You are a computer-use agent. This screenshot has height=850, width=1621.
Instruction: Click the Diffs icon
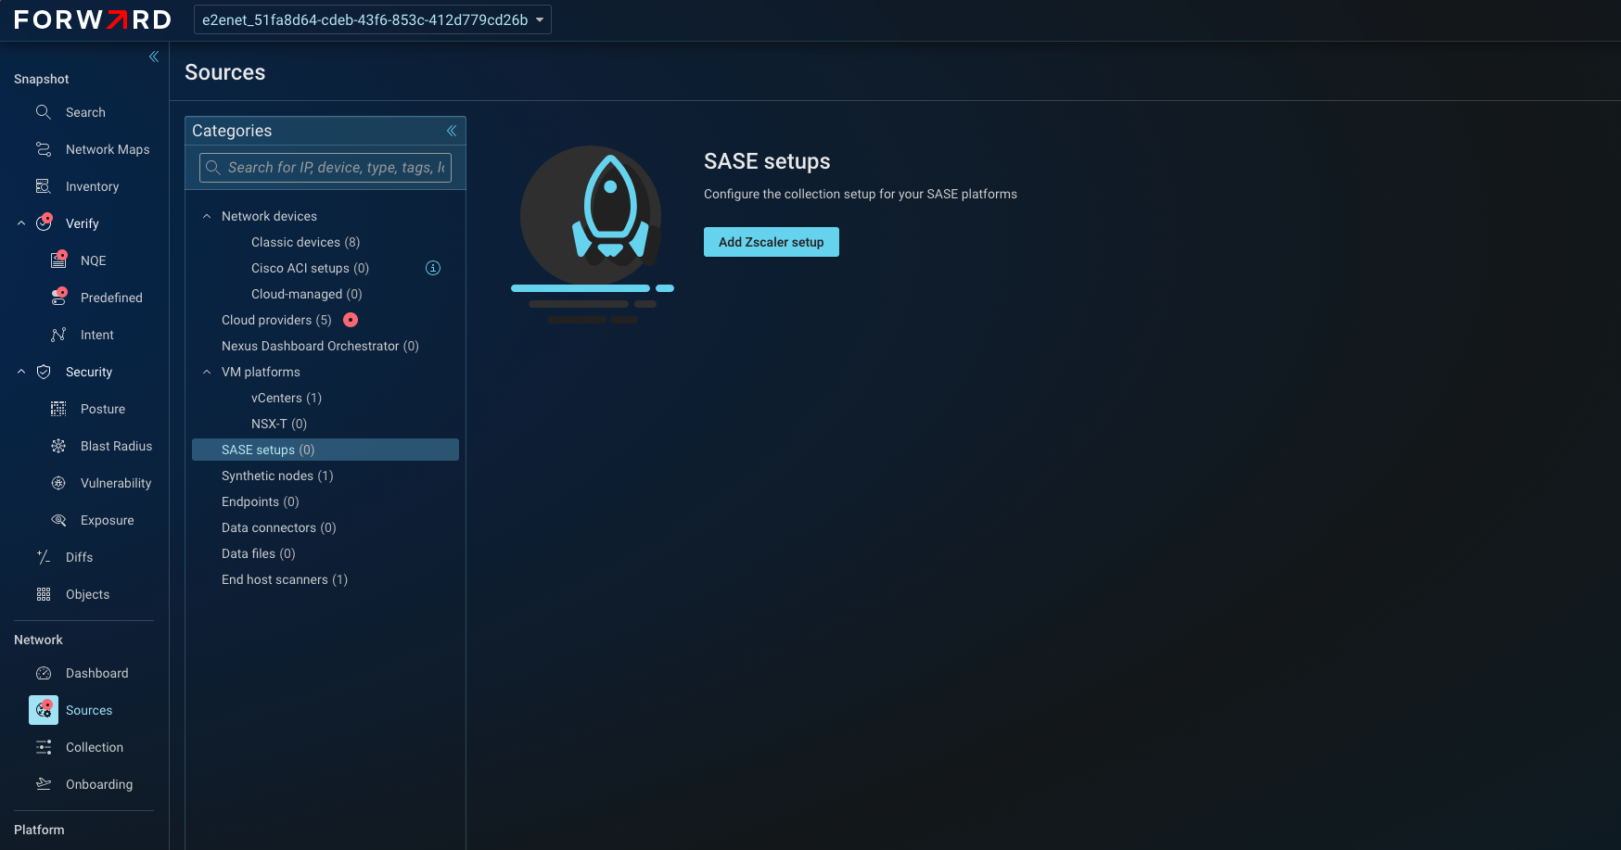pyautogui.click(x=44, y=557)
